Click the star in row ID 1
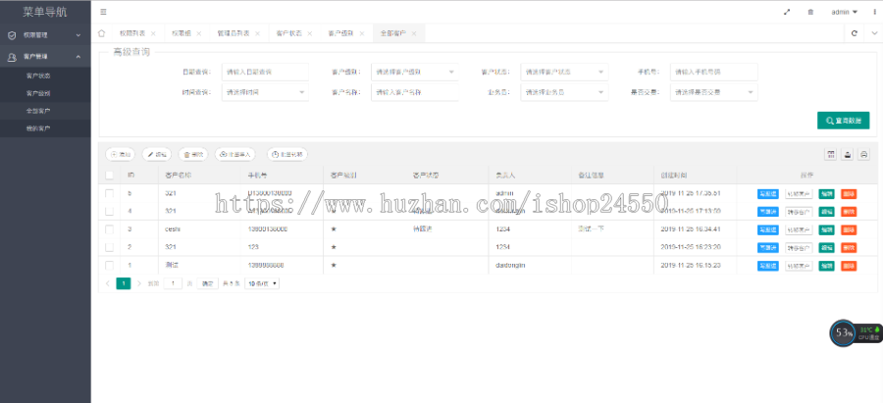 click(334, 265)
